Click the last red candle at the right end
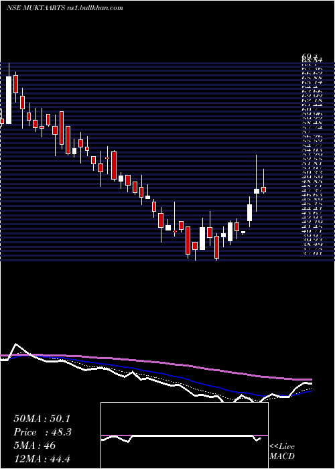 [263, 190]
